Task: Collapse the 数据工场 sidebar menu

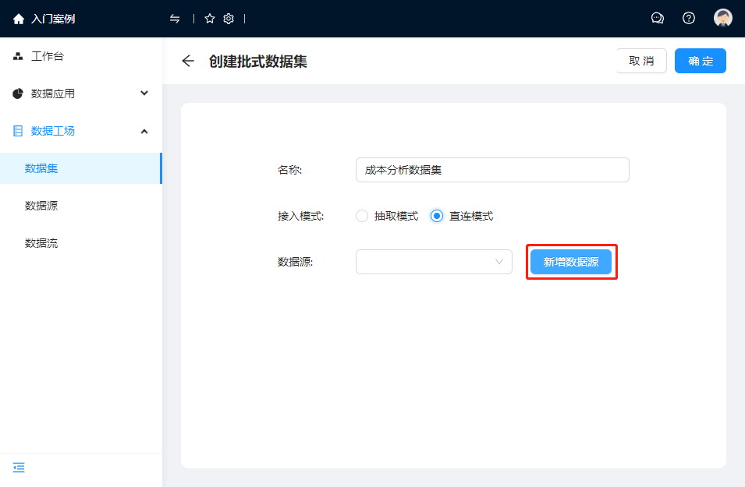Action: [81, 131]
